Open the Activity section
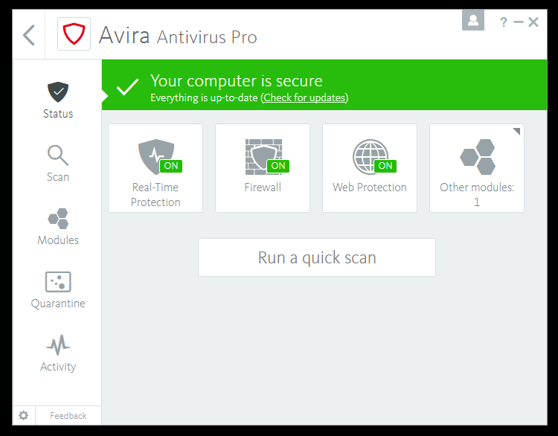558x436 pixels. pos(57,353)
